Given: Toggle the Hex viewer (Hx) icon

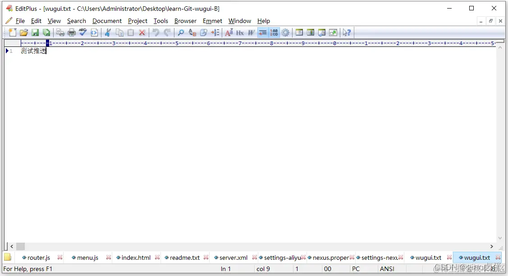Looking at the screenshot, I should (240, 32).
